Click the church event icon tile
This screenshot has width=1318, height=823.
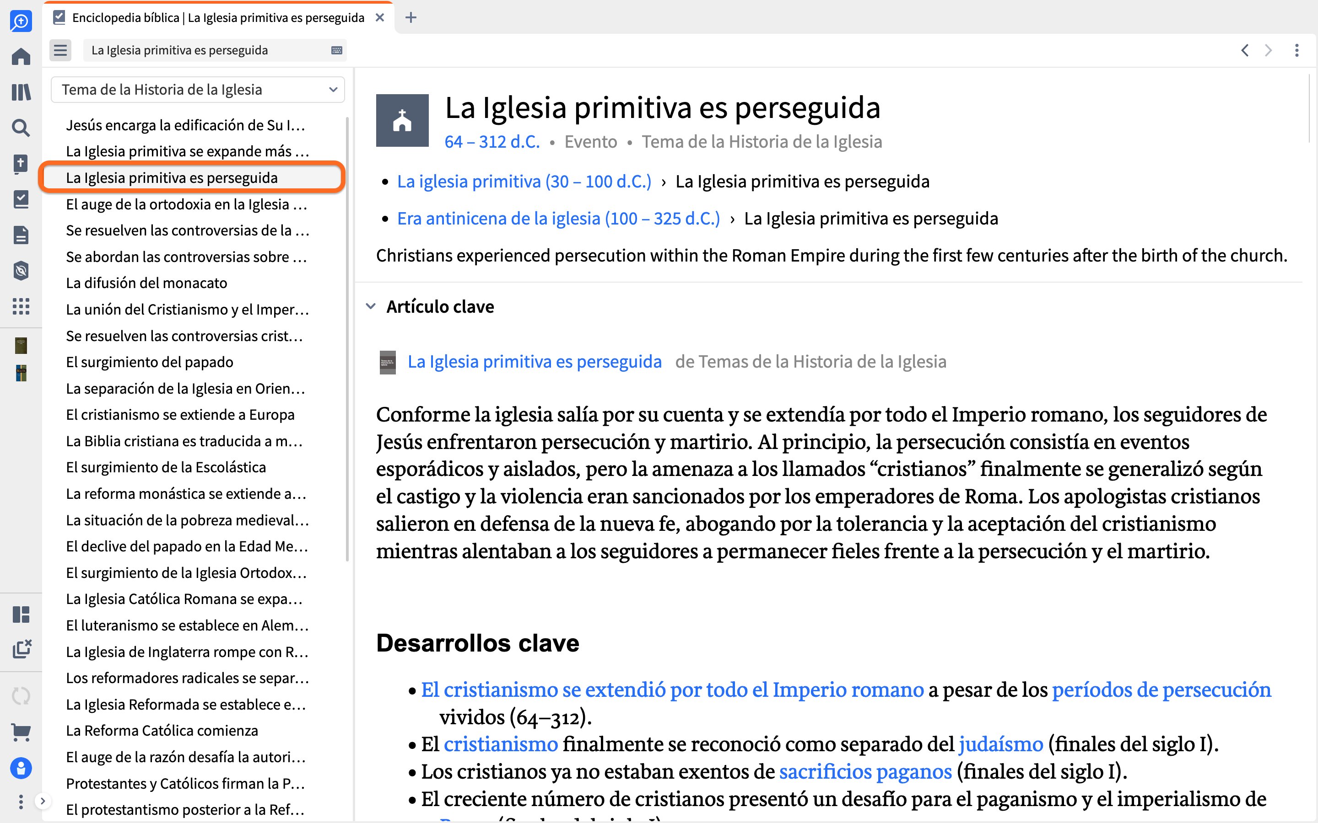402,120
